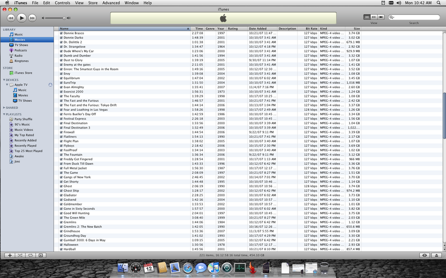The width and height of the screenshot is (446, 278).
Task: Open Safari from the Dock
Action: (188, 268)
